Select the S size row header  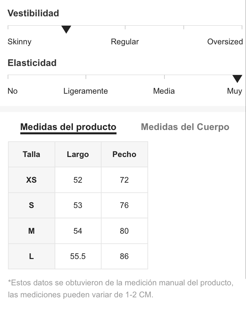(x=31, y=205)
